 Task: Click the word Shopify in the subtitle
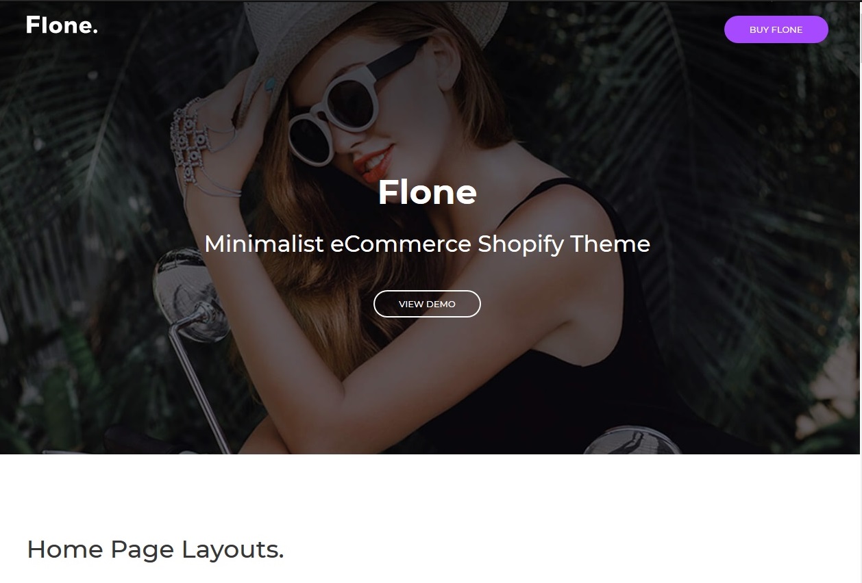click(520, 245)
